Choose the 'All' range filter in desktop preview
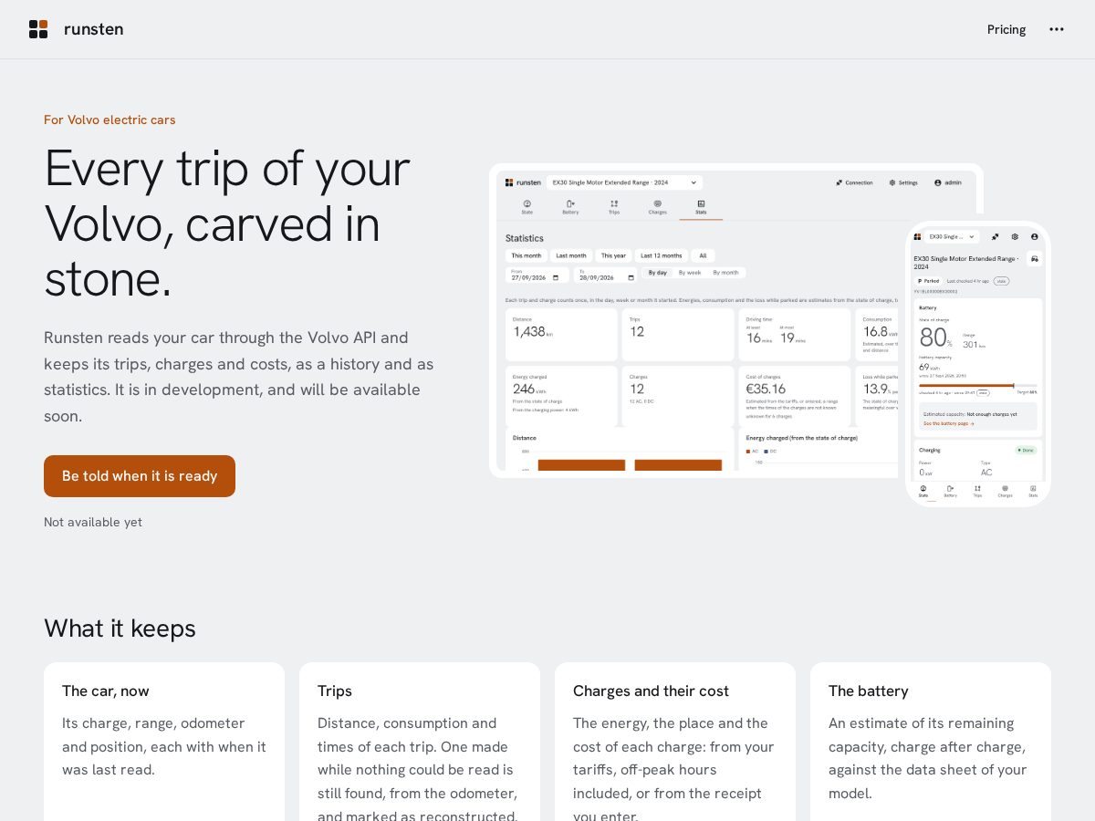This screenshot has width=1095, height=821. [x=703, y=255]
